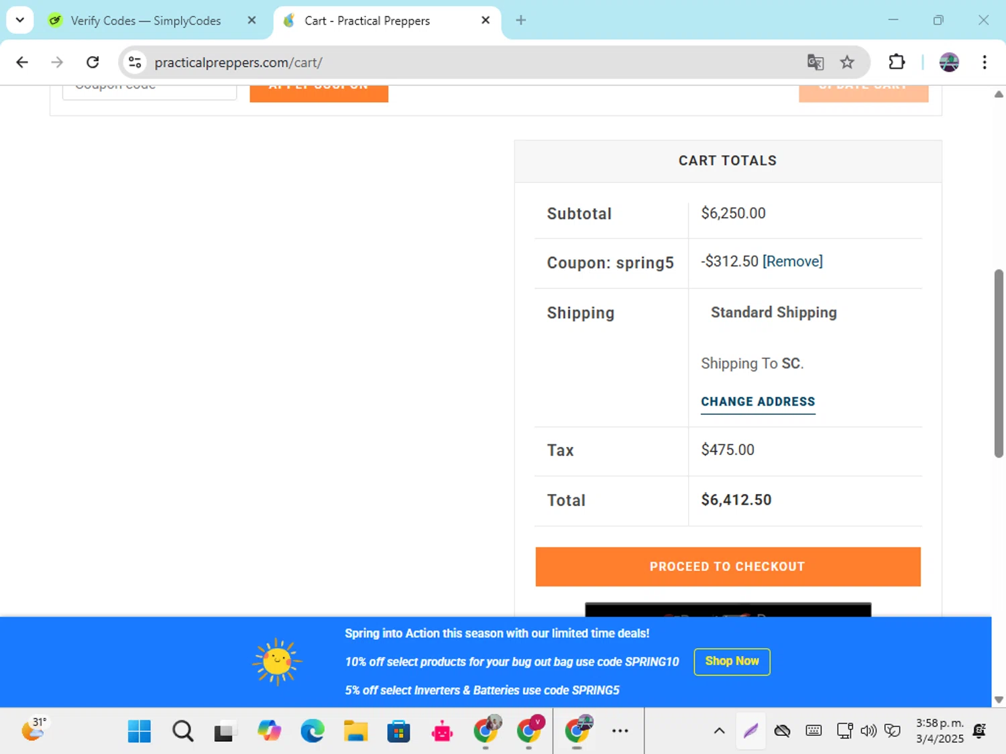Open File Explorer from the taskbar
This screenshot has width=1006, height=754.
(x=355, y=731)
